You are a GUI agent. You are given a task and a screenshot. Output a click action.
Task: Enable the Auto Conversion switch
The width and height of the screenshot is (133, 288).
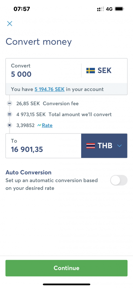coord(119,180)
